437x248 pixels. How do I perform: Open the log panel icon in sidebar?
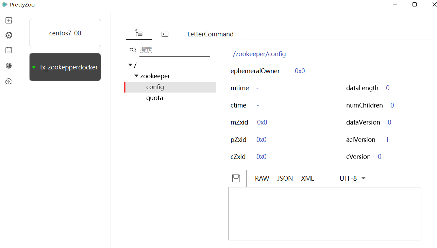tap(9, 50)
